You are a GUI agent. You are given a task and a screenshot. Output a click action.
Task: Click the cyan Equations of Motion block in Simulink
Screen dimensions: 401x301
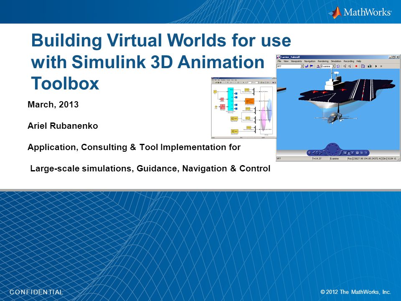231,99
